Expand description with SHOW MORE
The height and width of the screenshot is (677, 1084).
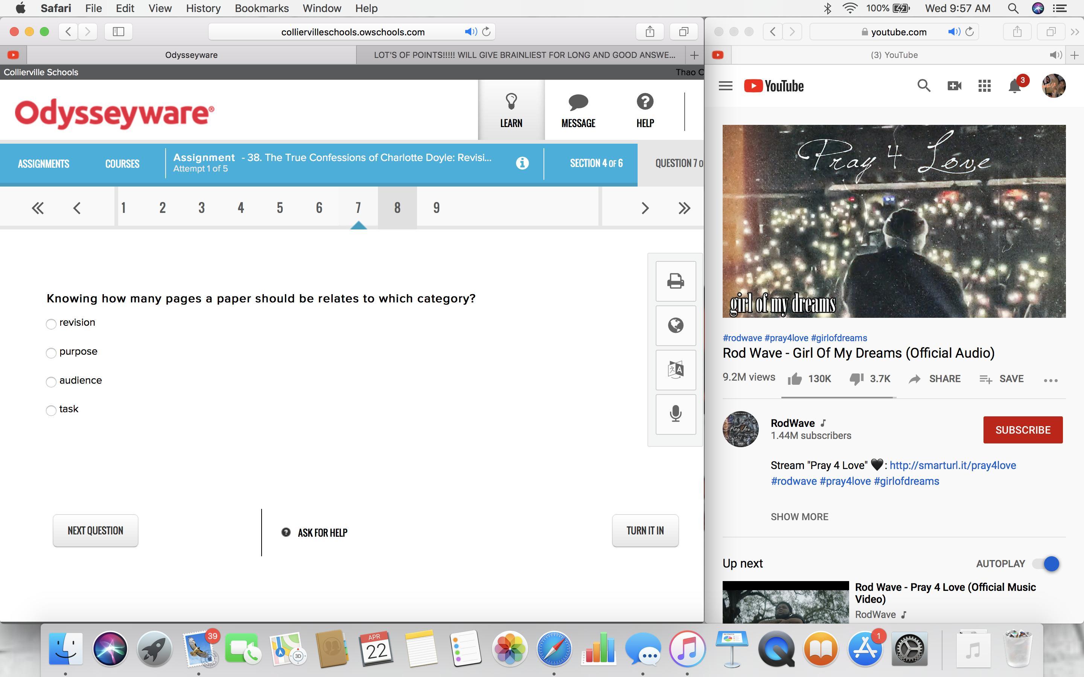click(x=799, y=517)
